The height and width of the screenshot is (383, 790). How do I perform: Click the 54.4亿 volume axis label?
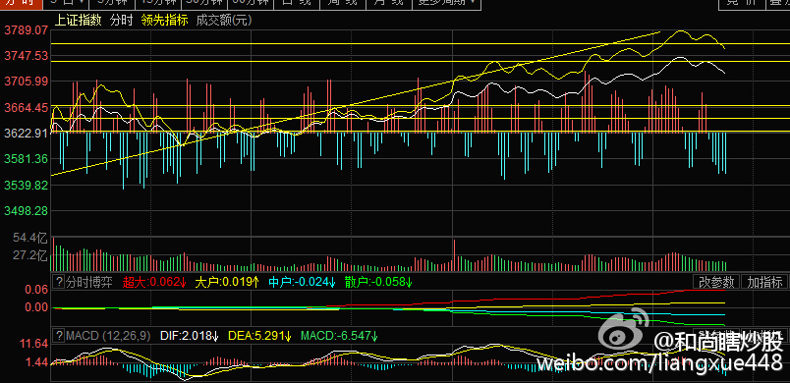tap(31, 238)
